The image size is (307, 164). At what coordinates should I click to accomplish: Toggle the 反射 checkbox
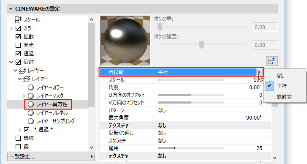point(18,62)
